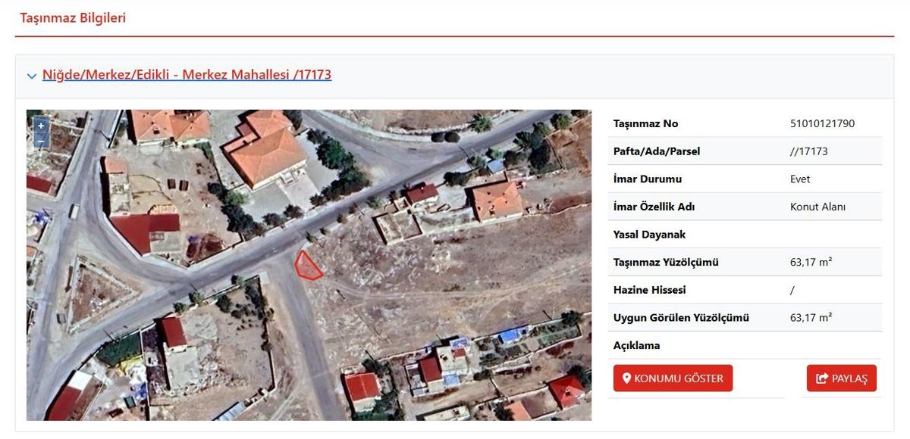
Task: Click the Taşınmaz No value 51010121790
Action: coord(822,123)
